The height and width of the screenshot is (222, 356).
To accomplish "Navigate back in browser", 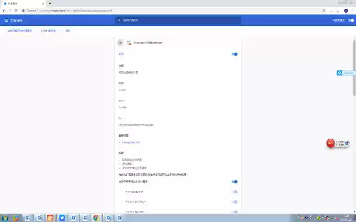I will click(x=4, y=11).
